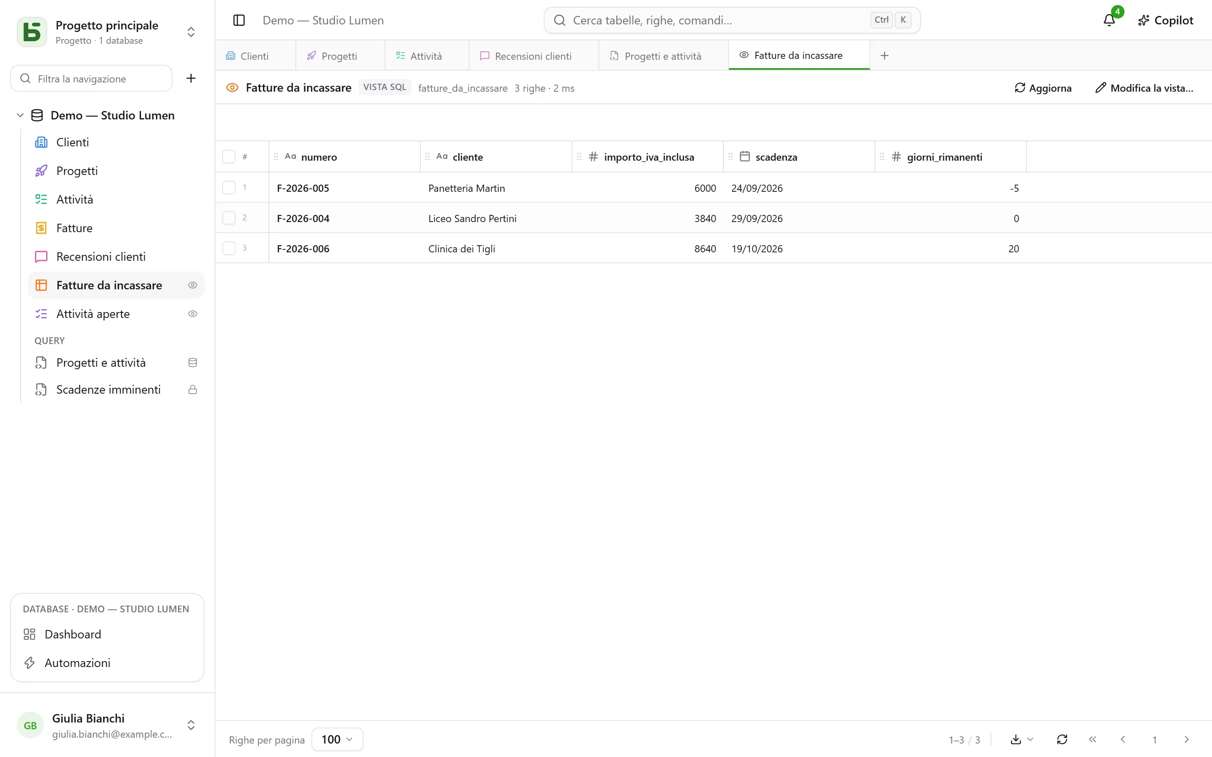Check the row F-2026-004 checkbox
This screenshot has height=757, width=1212.
coord(229,218)
